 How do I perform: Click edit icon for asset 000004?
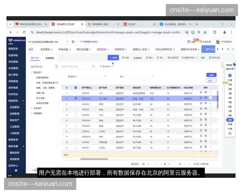(x=201, y=114)
